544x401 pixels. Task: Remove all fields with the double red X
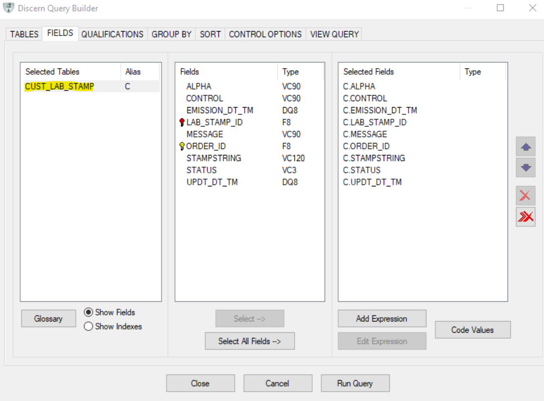pyautogui.click(x=525, y=217)
